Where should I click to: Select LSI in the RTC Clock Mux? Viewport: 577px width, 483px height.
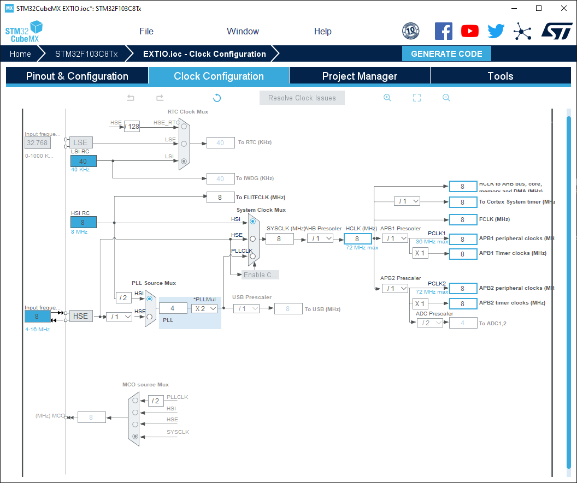[x=184, y=161]
